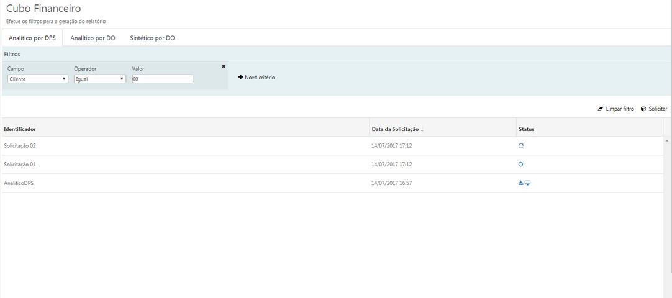Click the Status column header
This screenshot has height=298, width=672.
pyautogui.click(x=526, y=129)
